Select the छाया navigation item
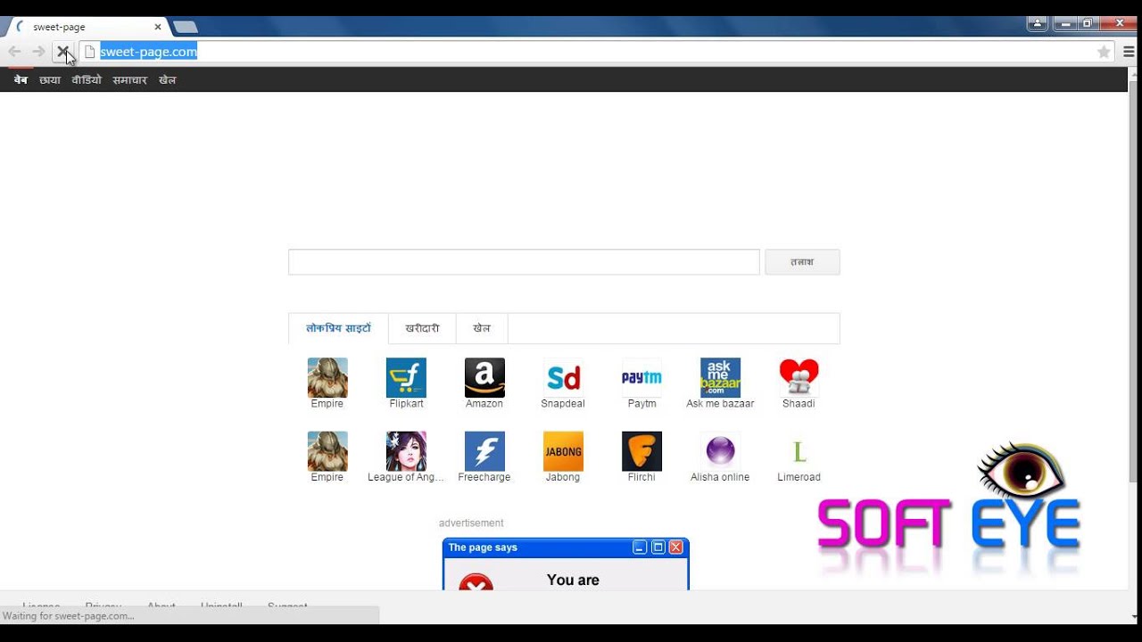This screenshot has width=1142, height=642. point(50,80)
